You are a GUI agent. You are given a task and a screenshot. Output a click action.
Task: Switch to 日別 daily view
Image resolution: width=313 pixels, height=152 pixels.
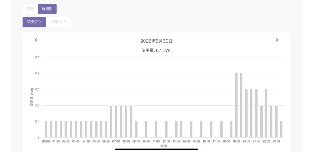pyautogui.click(x=30, y=9)
